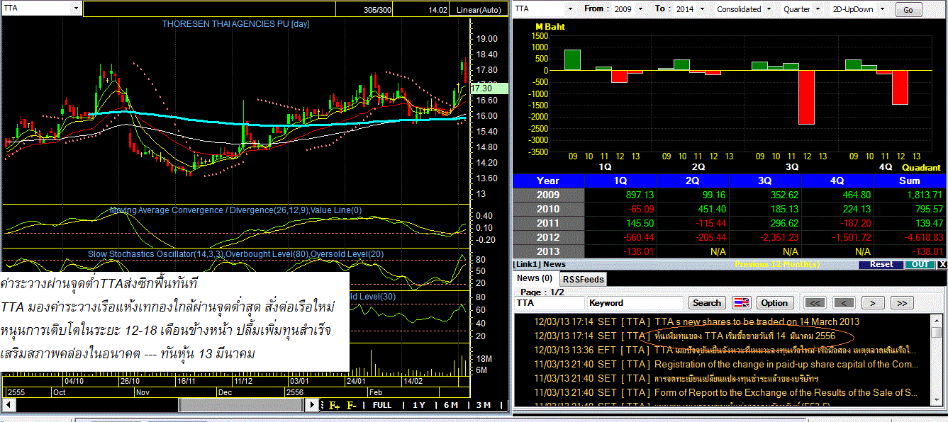This screenshot has width=948, height=422.
Task: Select 3M chart time range
Action: pos(483,405)
